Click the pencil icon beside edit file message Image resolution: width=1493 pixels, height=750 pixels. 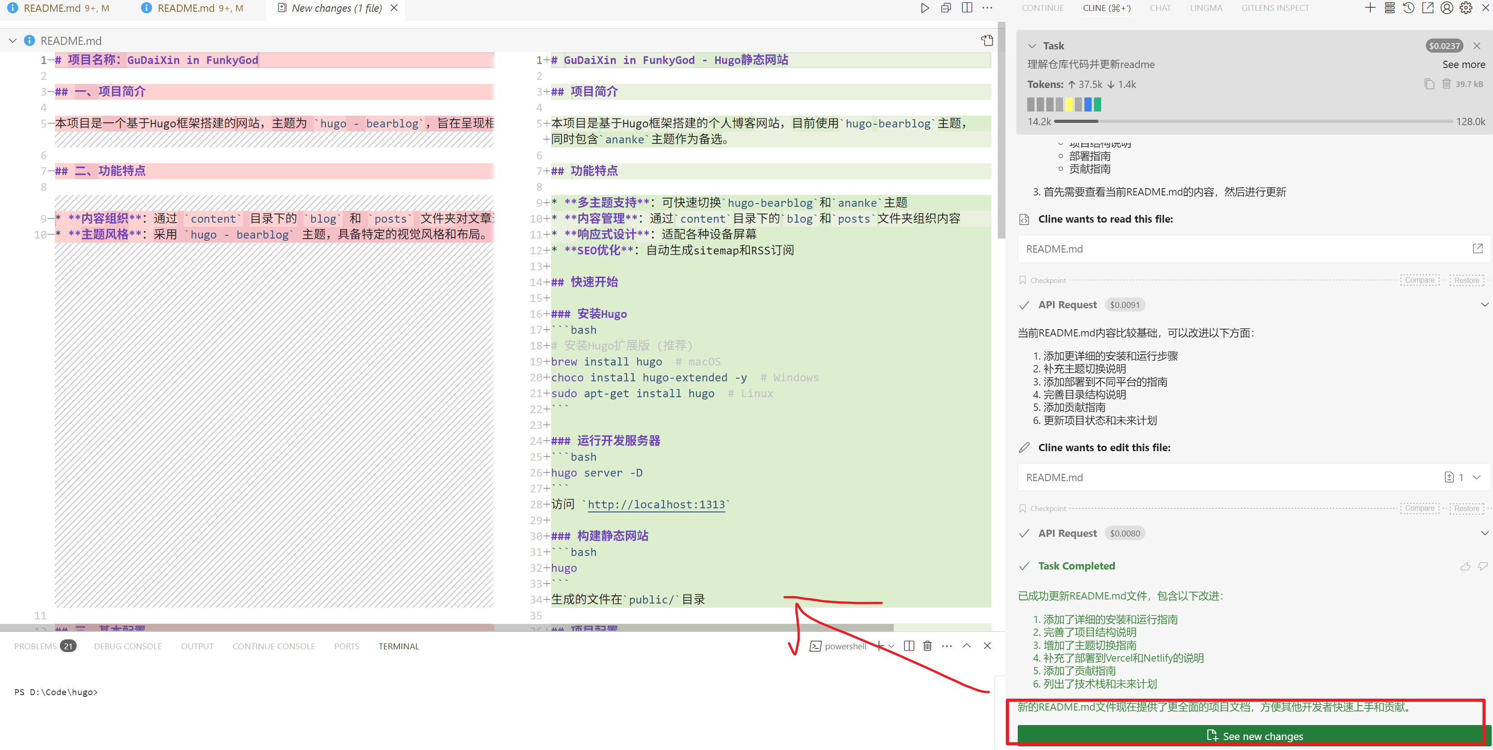click(x=1024, y=448)
